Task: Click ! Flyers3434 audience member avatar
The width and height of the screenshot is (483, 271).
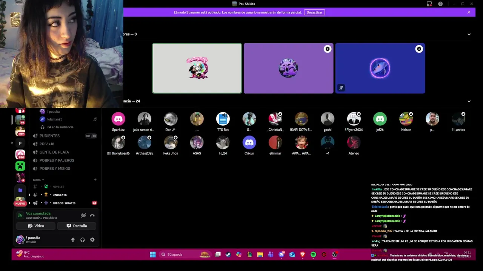Action: coord(354,119)
